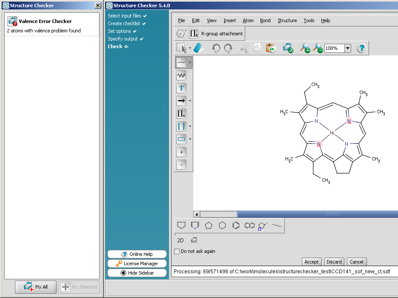Screen dimensions: 398x298
Task: Open the Insert menu
Action: [x=229, y=20]
